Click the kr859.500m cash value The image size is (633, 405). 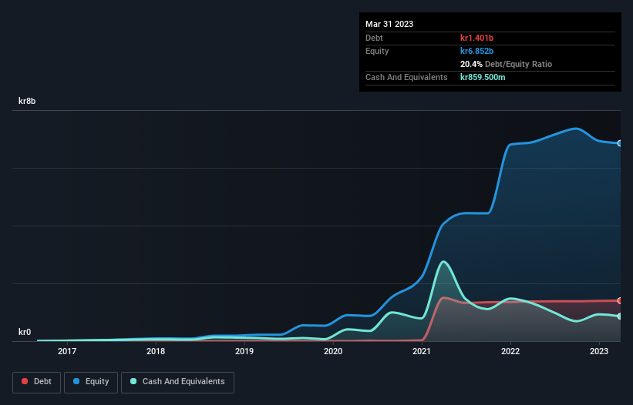[483, 77]
